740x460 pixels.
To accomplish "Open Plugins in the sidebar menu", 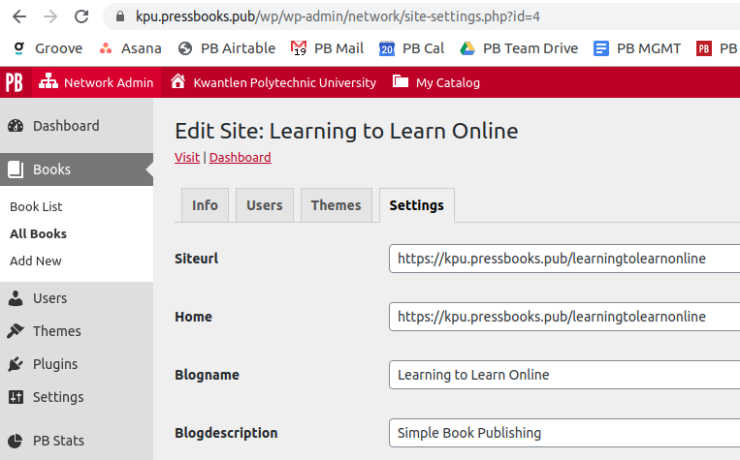I will click(54, 364).
